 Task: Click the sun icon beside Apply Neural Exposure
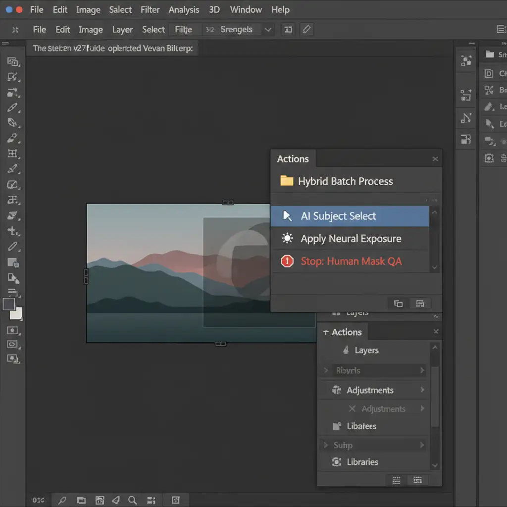287,239
